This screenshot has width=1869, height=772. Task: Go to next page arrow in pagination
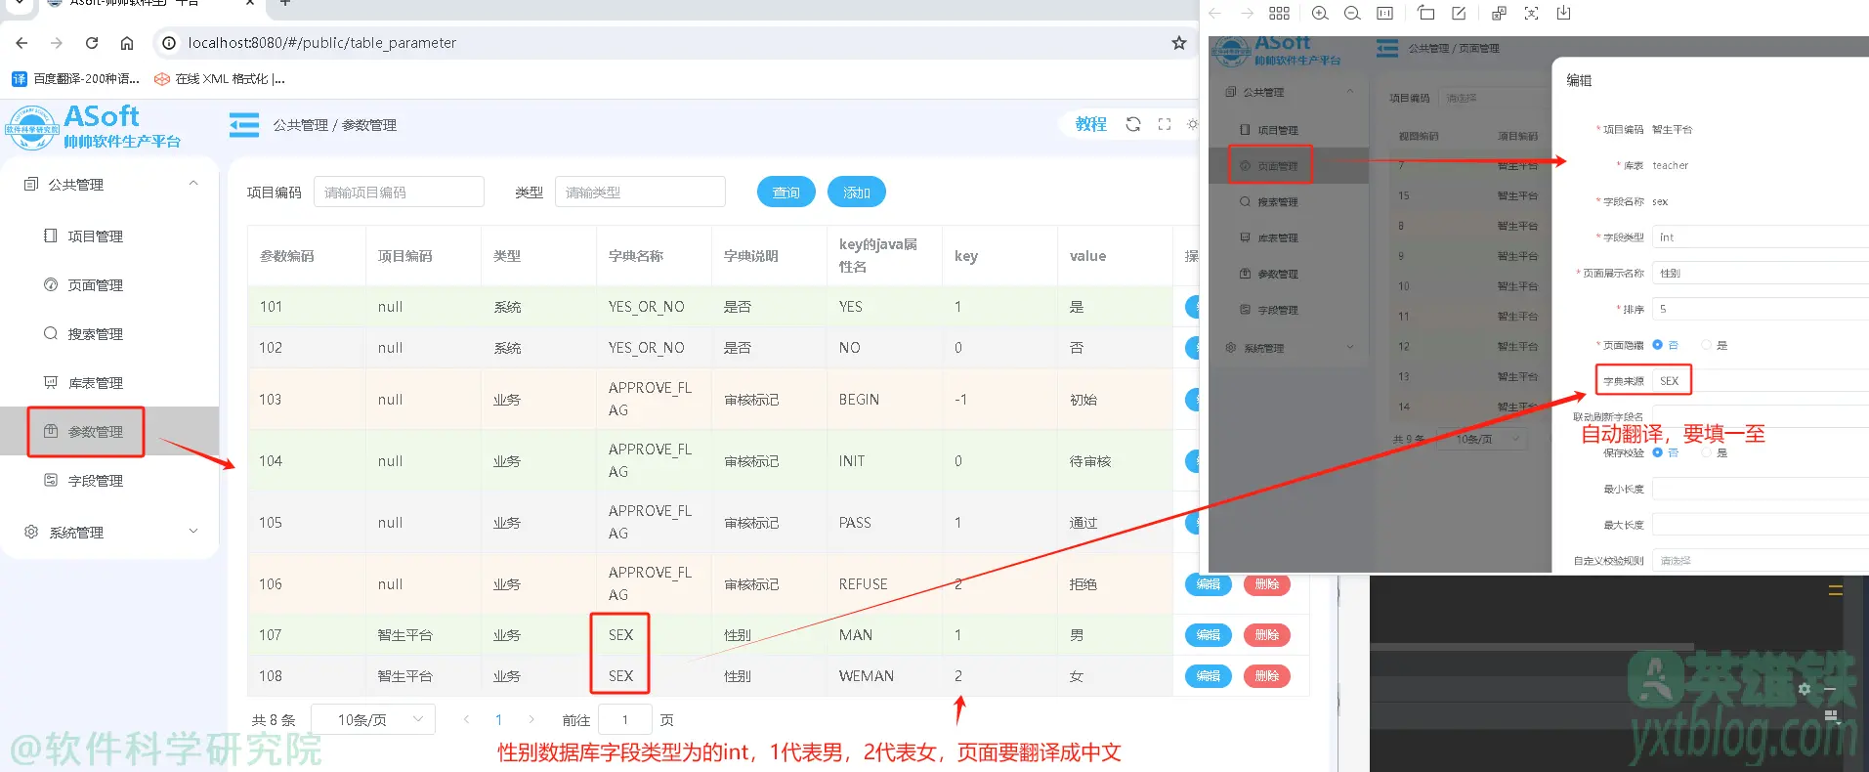(x=531, y=720)
